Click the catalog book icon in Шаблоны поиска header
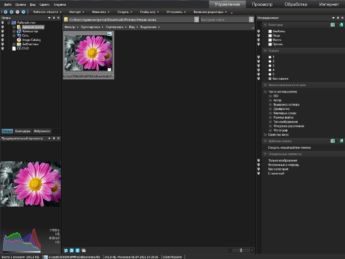This screenshot has height=259, width=345. 333,141
